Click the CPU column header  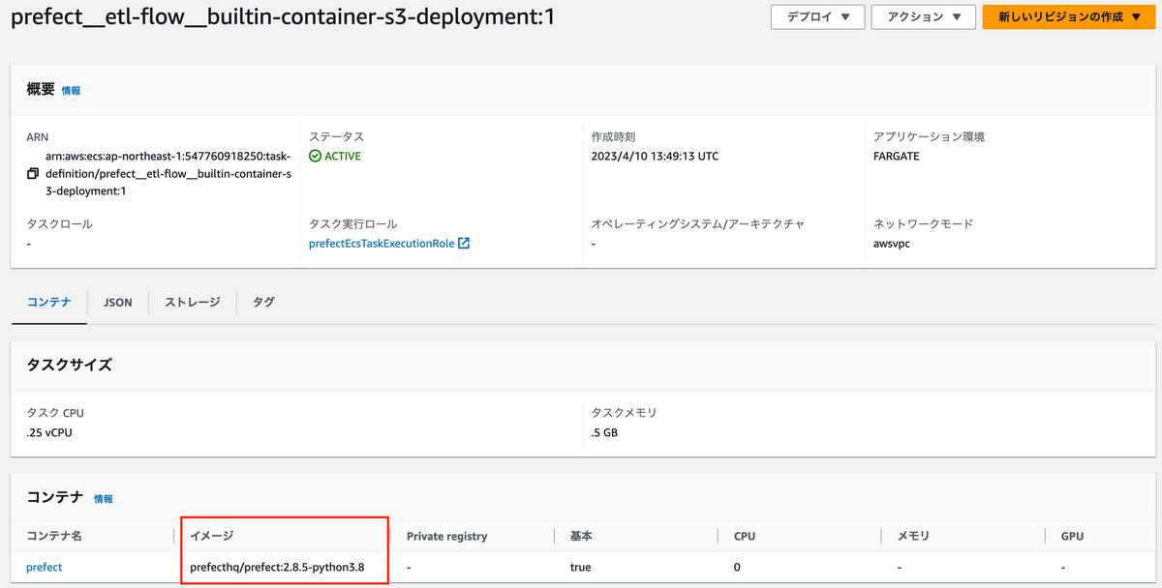point(744,535)
